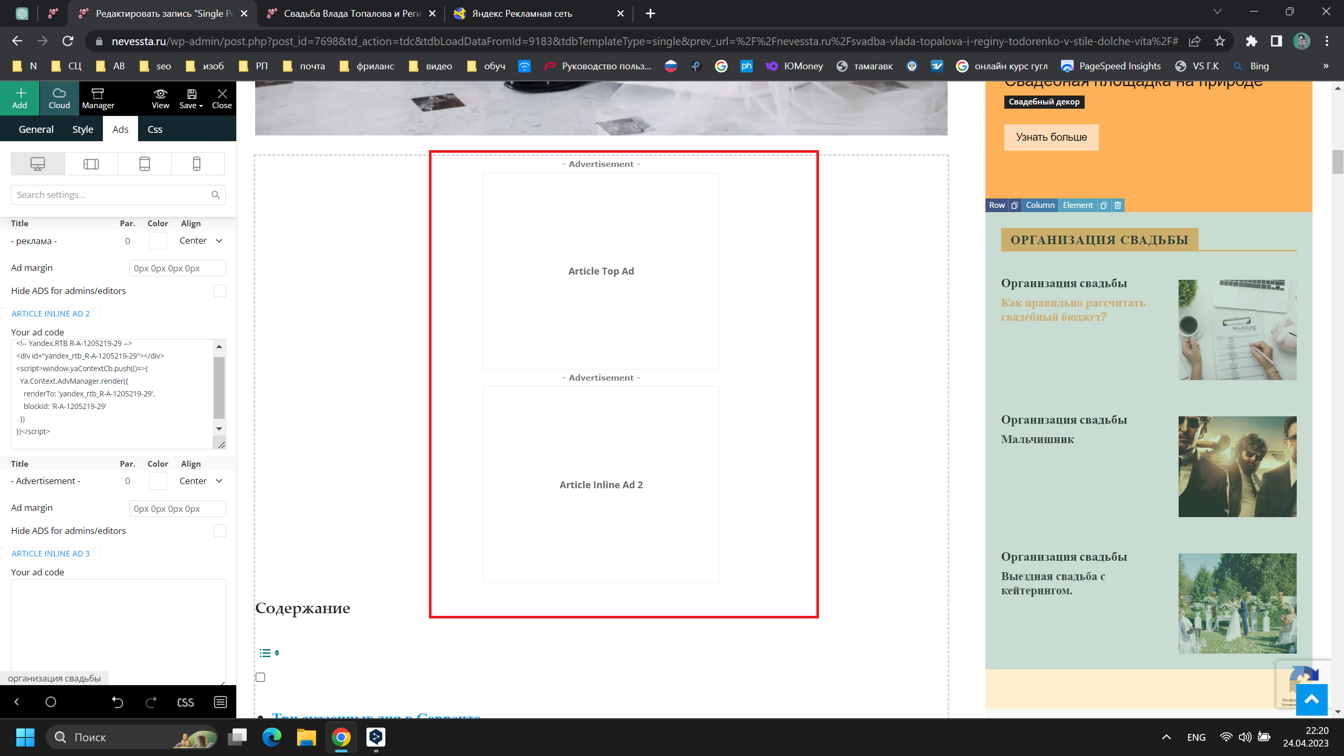The image size is (1344, 756).
Task: Toggle first Hide ADS for admins/editors checkbox
Action: click(220, 291)
